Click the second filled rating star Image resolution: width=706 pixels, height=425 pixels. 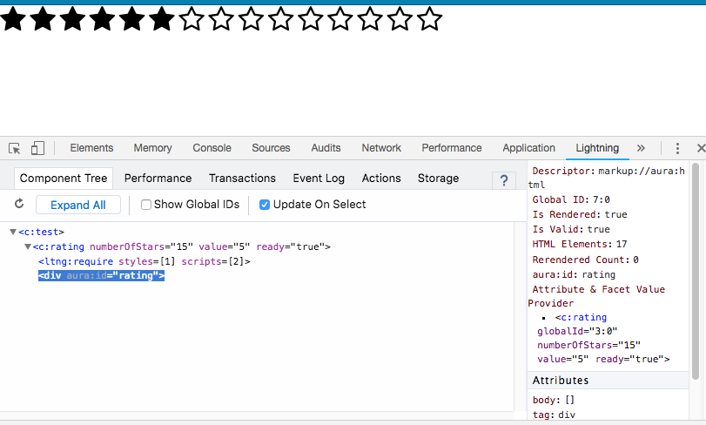(x=43, y=19)
